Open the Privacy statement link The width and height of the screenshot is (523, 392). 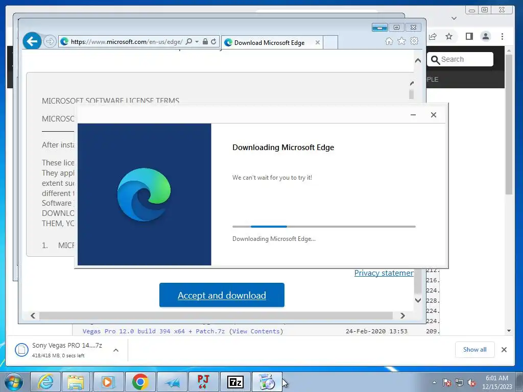(x=384, y=273)
